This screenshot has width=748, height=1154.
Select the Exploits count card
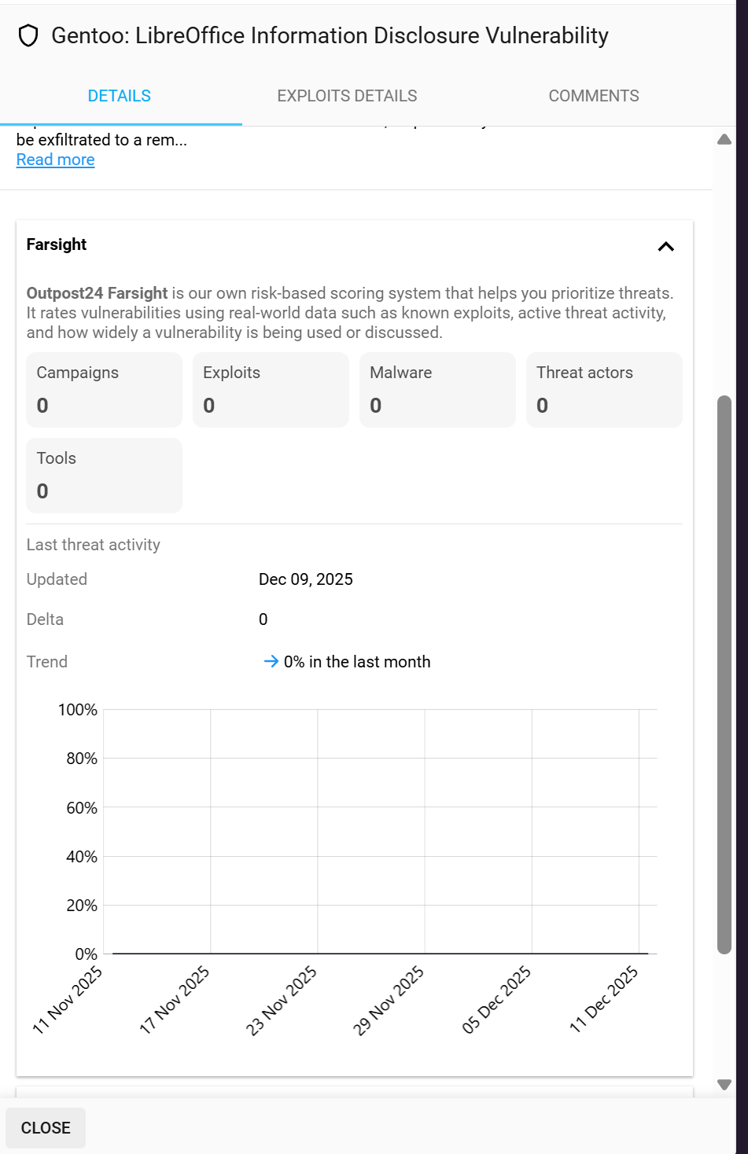click(271, 390)
